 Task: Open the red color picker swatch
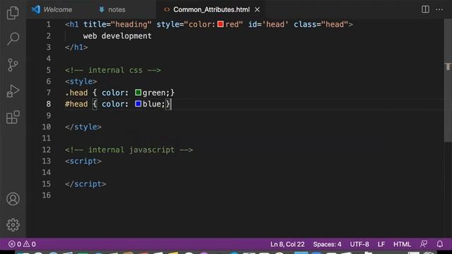[220, 24]
